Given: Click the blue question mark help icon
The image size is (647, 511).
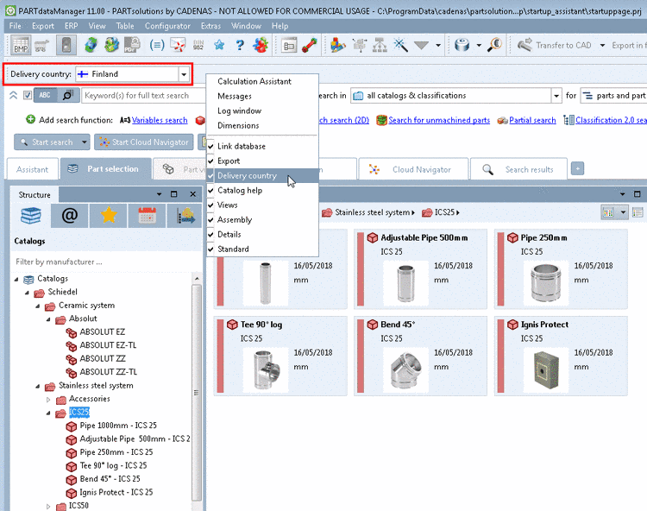Looking at the screenshot, I should click(x=239, y=46).
